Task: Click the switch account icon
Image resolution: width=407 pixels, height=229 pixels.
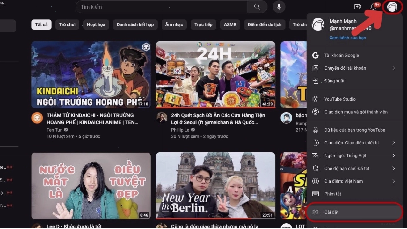Action: tap(316, 68)
